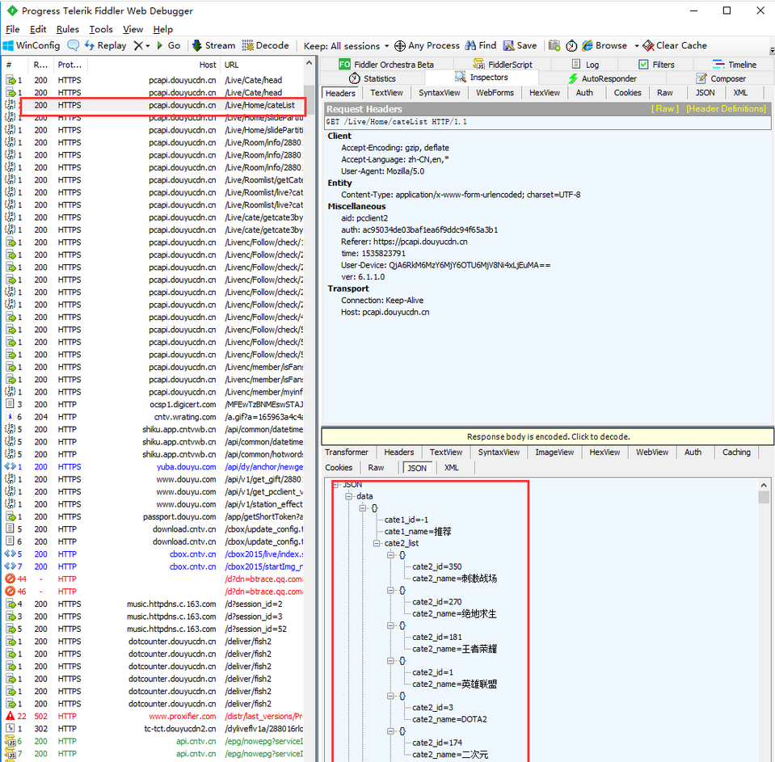Open the Remove X dropdown arrow
775x762 pixels.
(x=147, y=46)
